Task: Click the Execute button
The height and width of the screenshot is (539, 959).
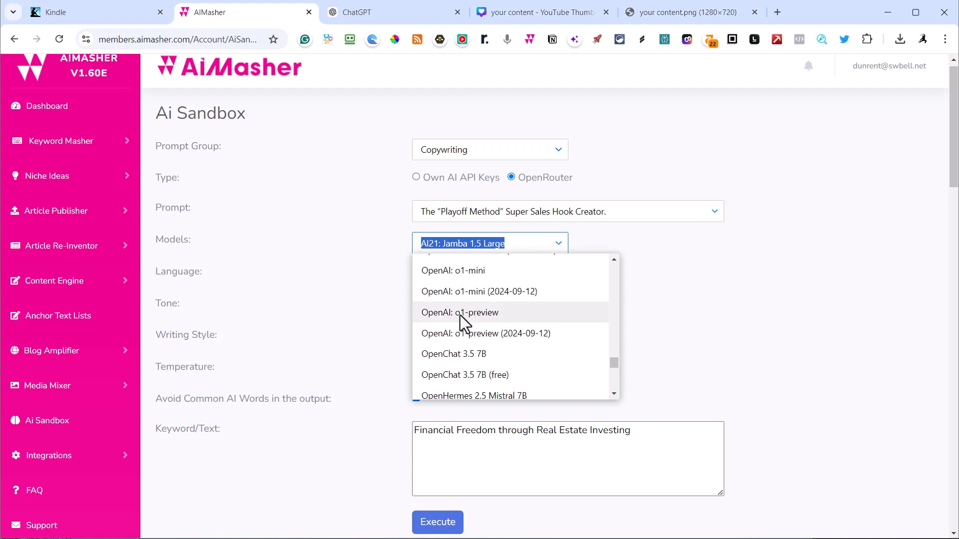Action: (439, 521)
